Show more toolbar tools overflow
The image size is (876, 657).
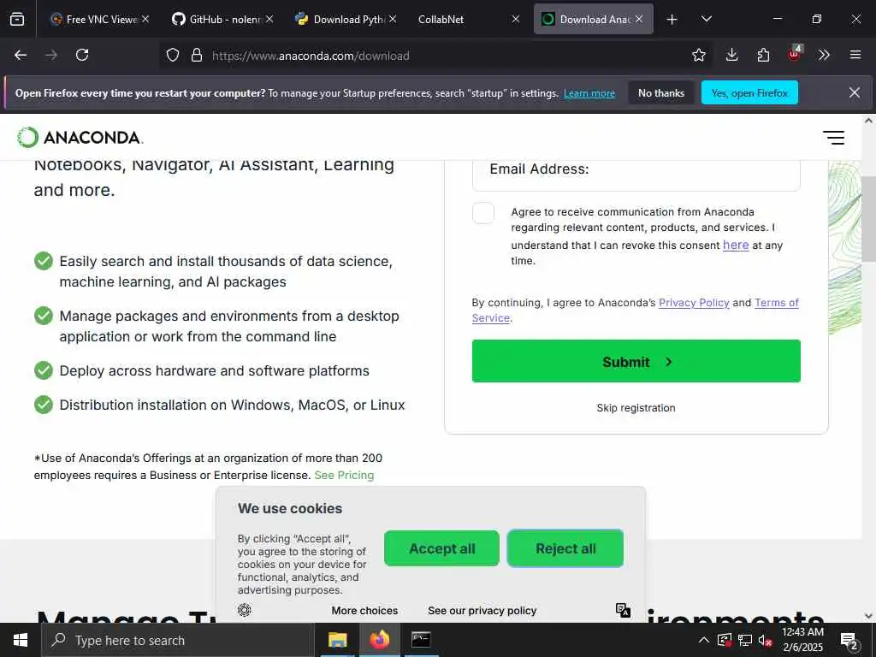(824, 55)
